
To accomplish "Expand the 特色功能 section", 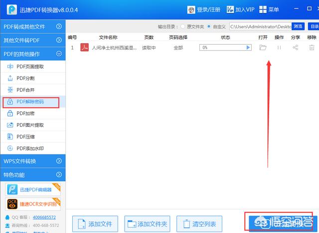I will point(33,174).
